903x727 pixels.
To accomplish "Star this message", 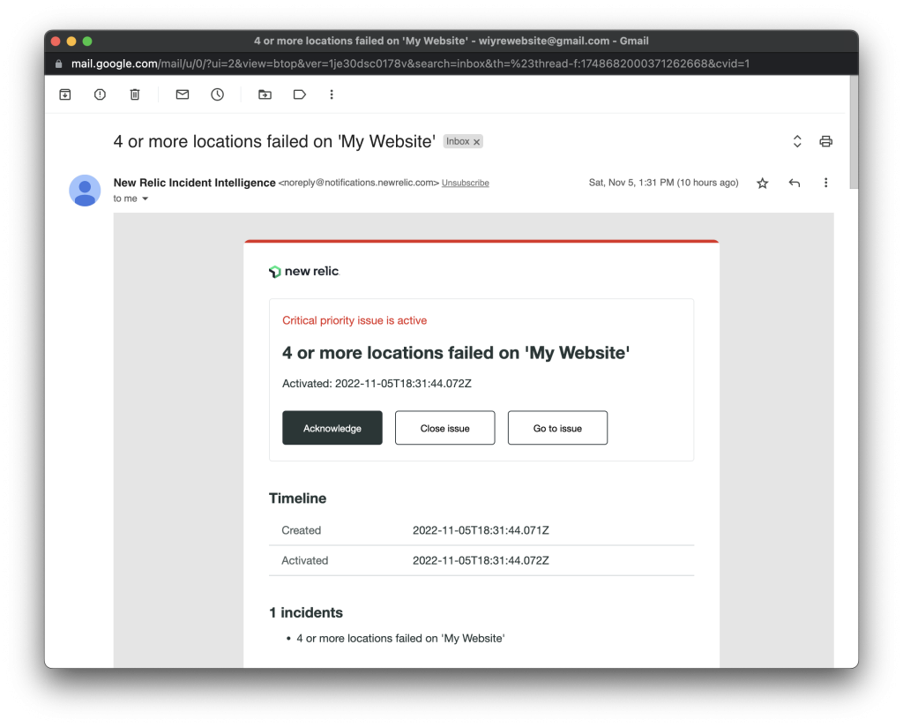I will (x=763, y=184).
